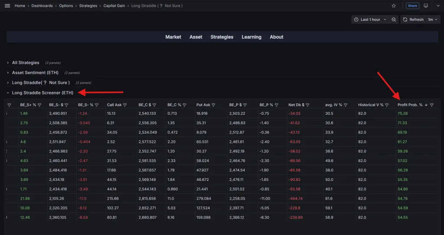444x235 pixels.
Task: Filter the Profit Prob. % column
Action: pos(431,105)
